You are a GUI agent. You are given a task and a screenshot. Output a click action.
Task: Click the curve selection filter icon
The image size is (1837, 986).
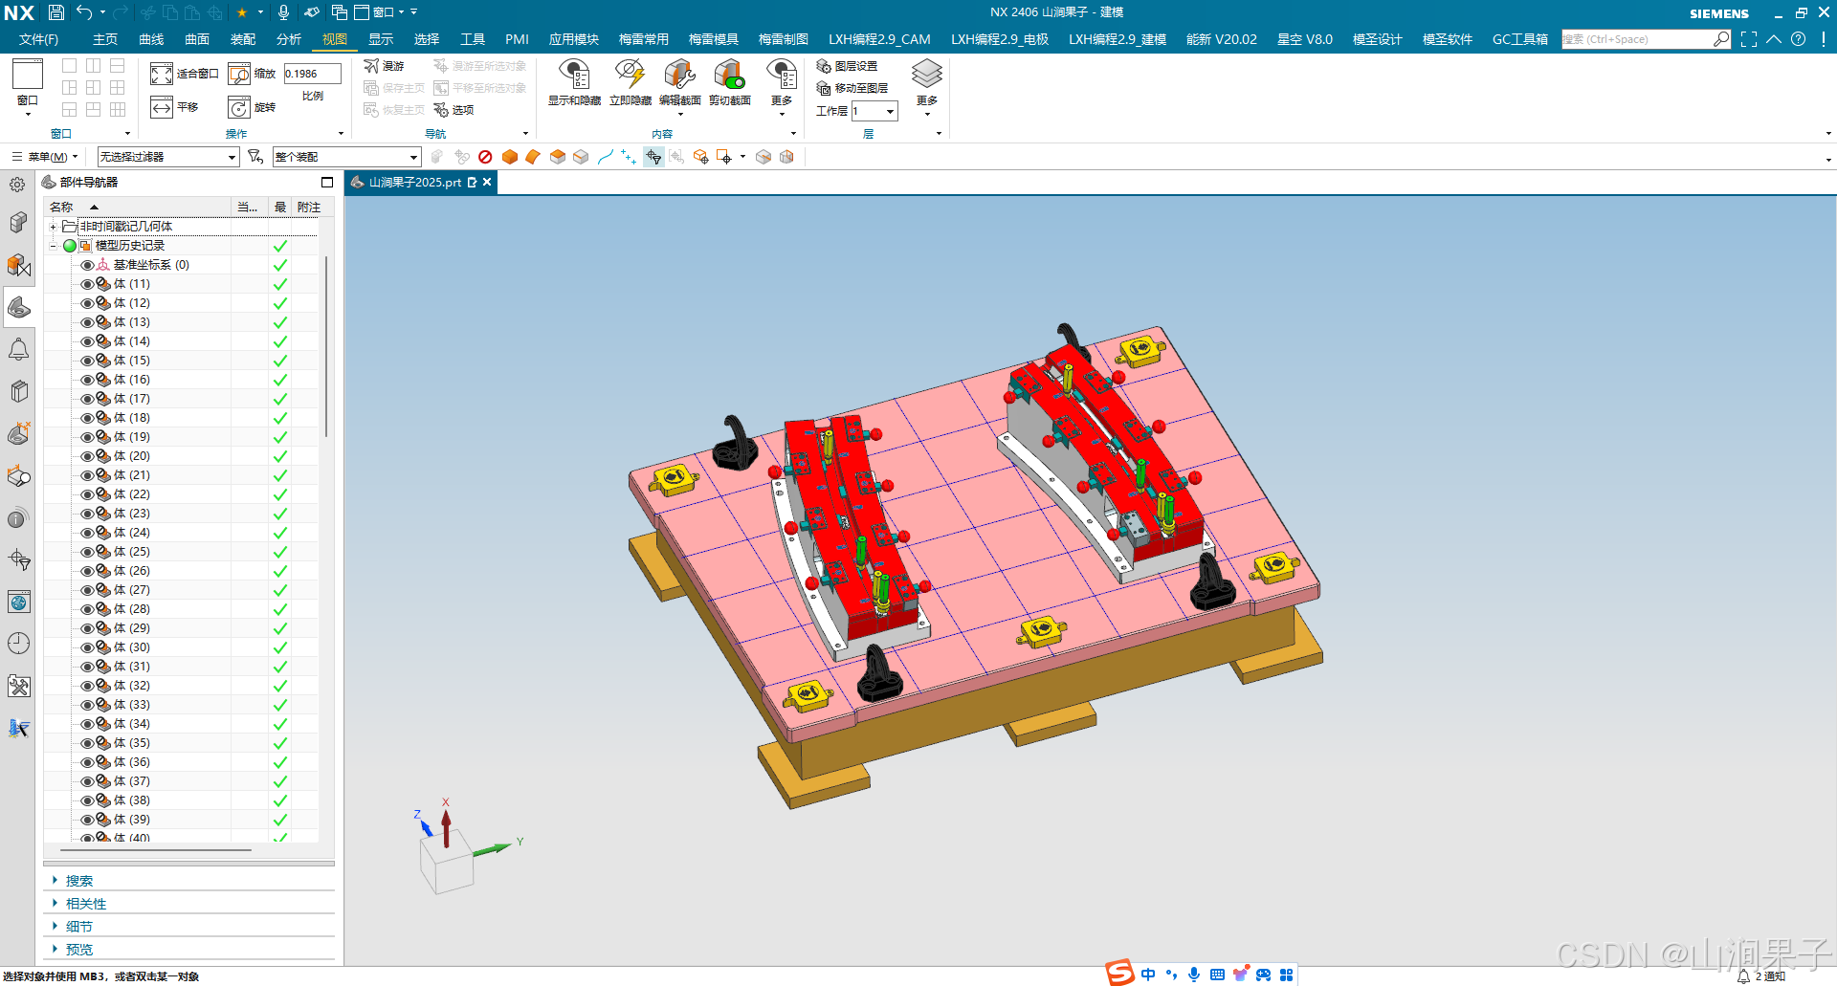pos(605,157)
